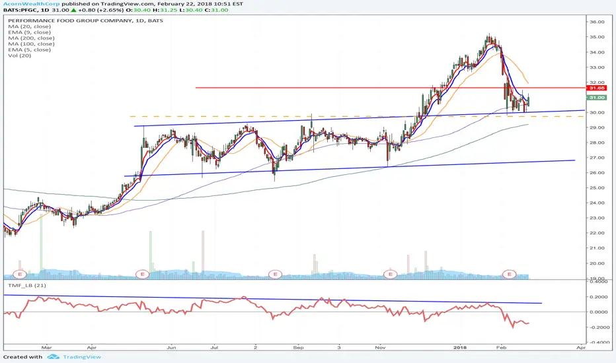Click the 'Sep' time axis label
This screenshot has height=363, width=616.
pos(298,347)
